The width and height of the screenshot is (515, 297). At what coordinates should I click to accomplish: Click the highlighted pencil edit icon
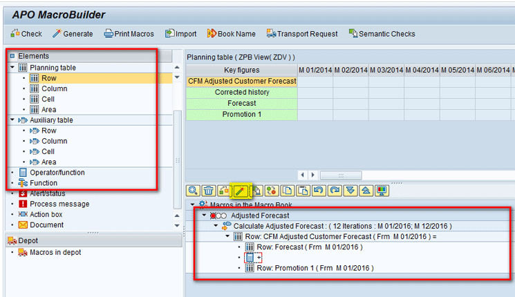(240, 190)
